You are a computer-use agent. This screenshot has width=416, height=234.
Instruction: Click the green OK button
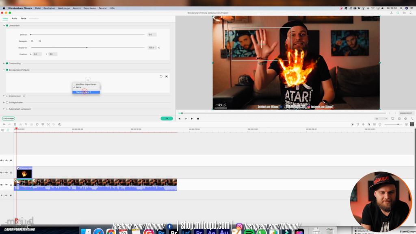click(x=167, y=119)
